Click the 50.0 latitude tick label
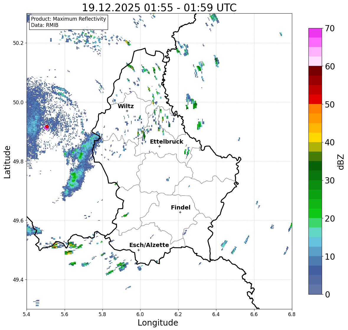Screen dimensions: 348x330 [x=18, y=103]
